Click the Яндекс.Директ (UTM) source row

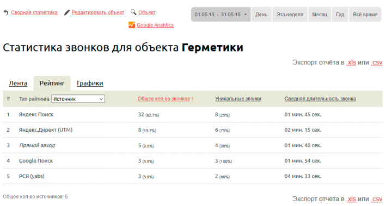pyautogui.click(x=193, y=130)
